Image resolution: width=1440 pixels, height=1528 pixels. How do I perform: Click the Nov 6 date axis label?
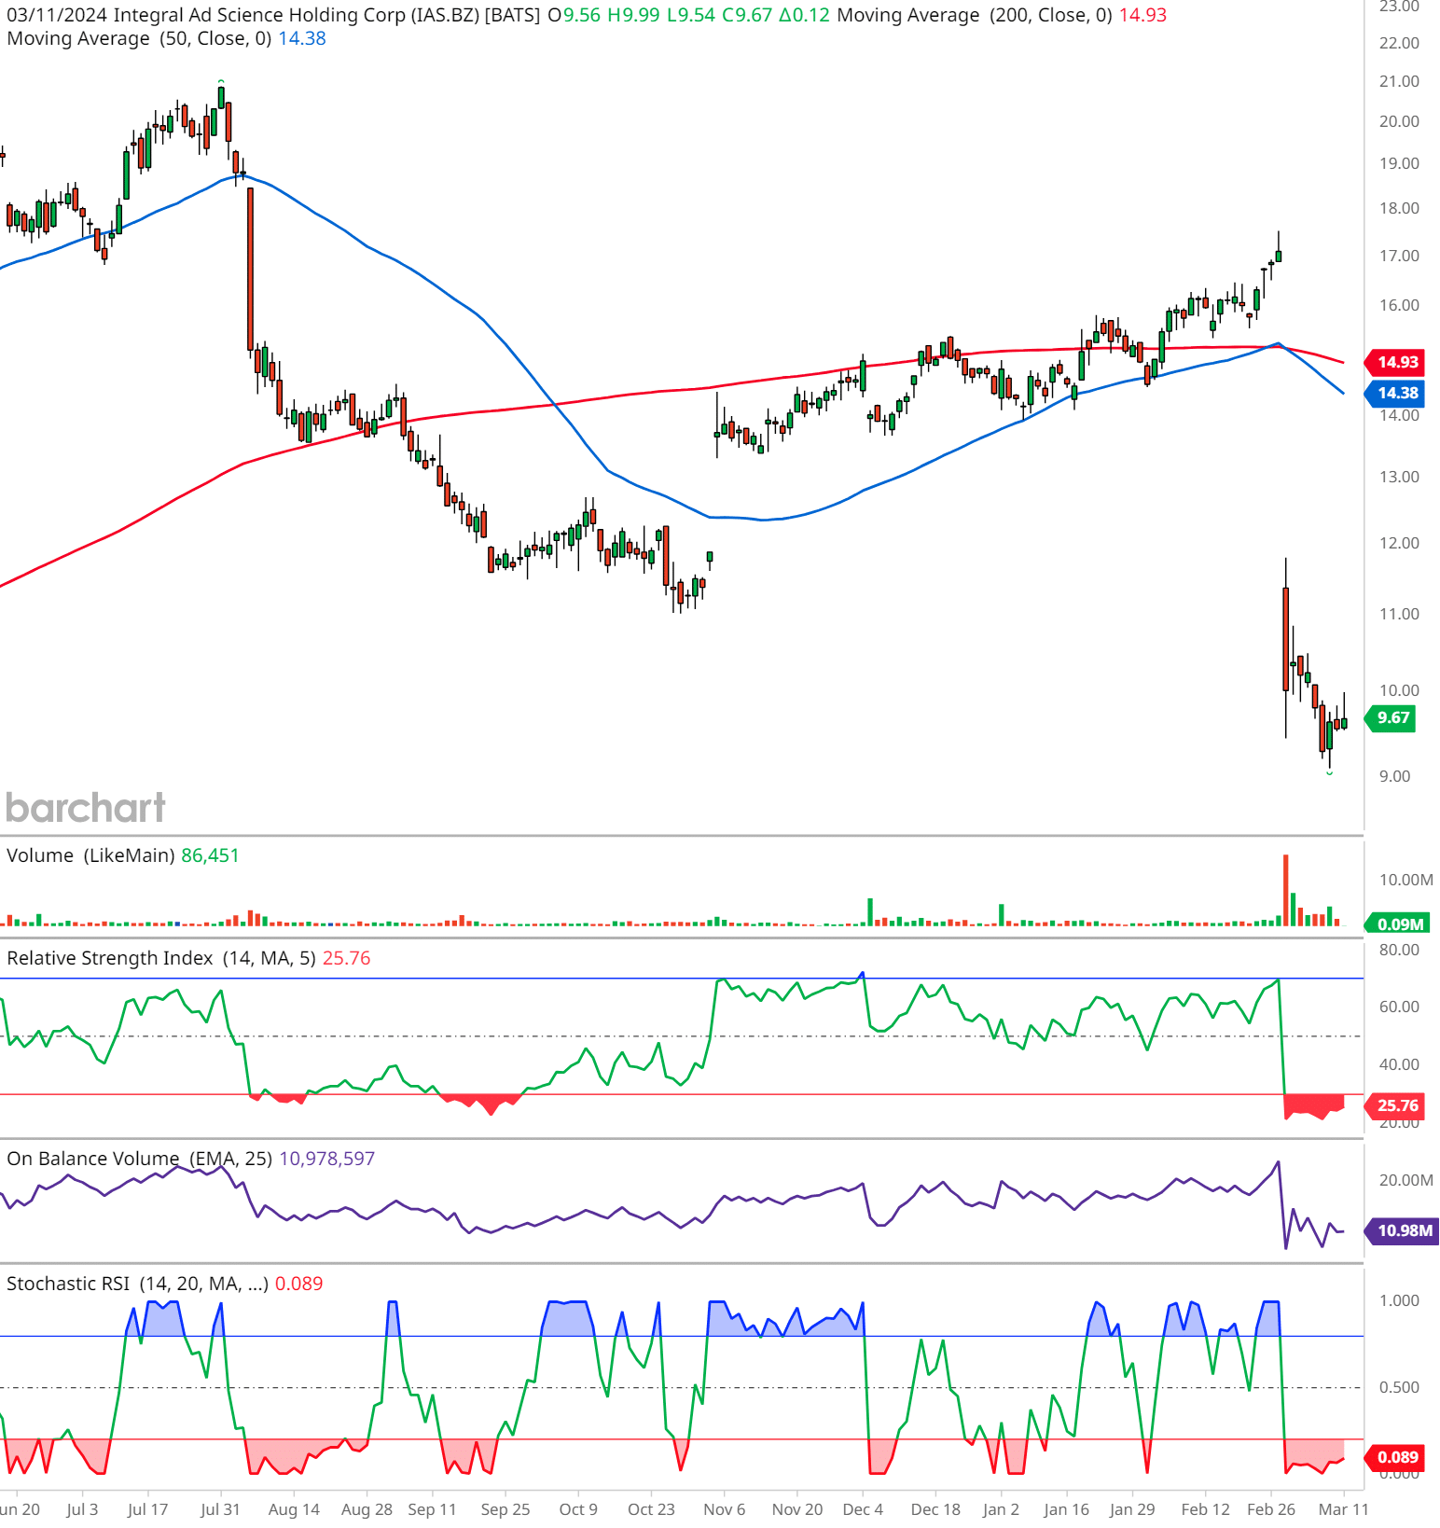pyautogui.click(x=724, y=1509)
